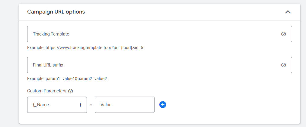This screenshot has height=127, width=306.
Task: Click the closing brace in Name field
Action: pos(80,105)
